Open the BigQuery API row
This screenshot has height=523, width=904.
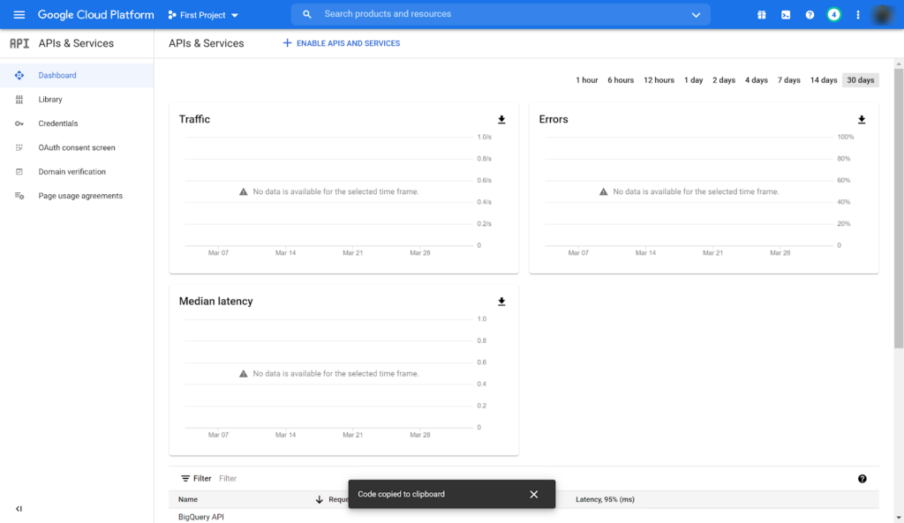(524, 517)
